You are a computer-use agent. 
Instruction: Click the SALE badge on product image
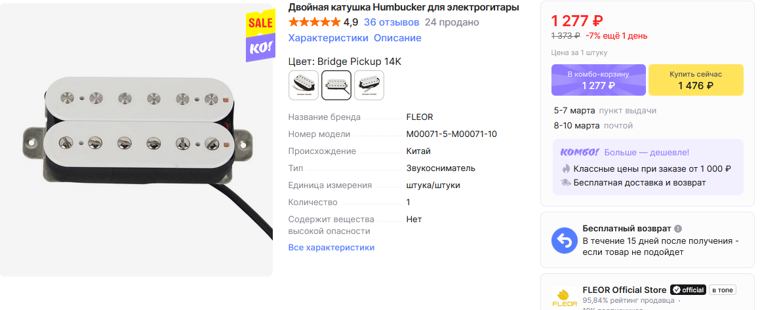(260, 22)
